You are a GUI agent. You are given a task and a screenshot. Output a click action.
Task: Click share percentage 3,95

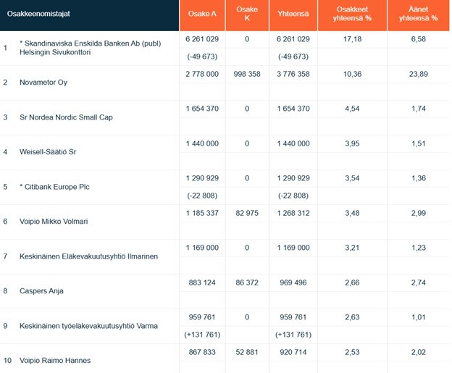coord(352,143)
